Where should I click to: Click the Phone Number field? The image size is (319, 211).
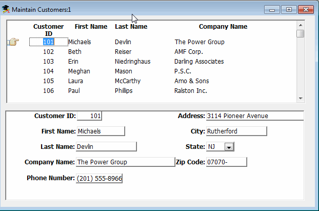[99, 178]
